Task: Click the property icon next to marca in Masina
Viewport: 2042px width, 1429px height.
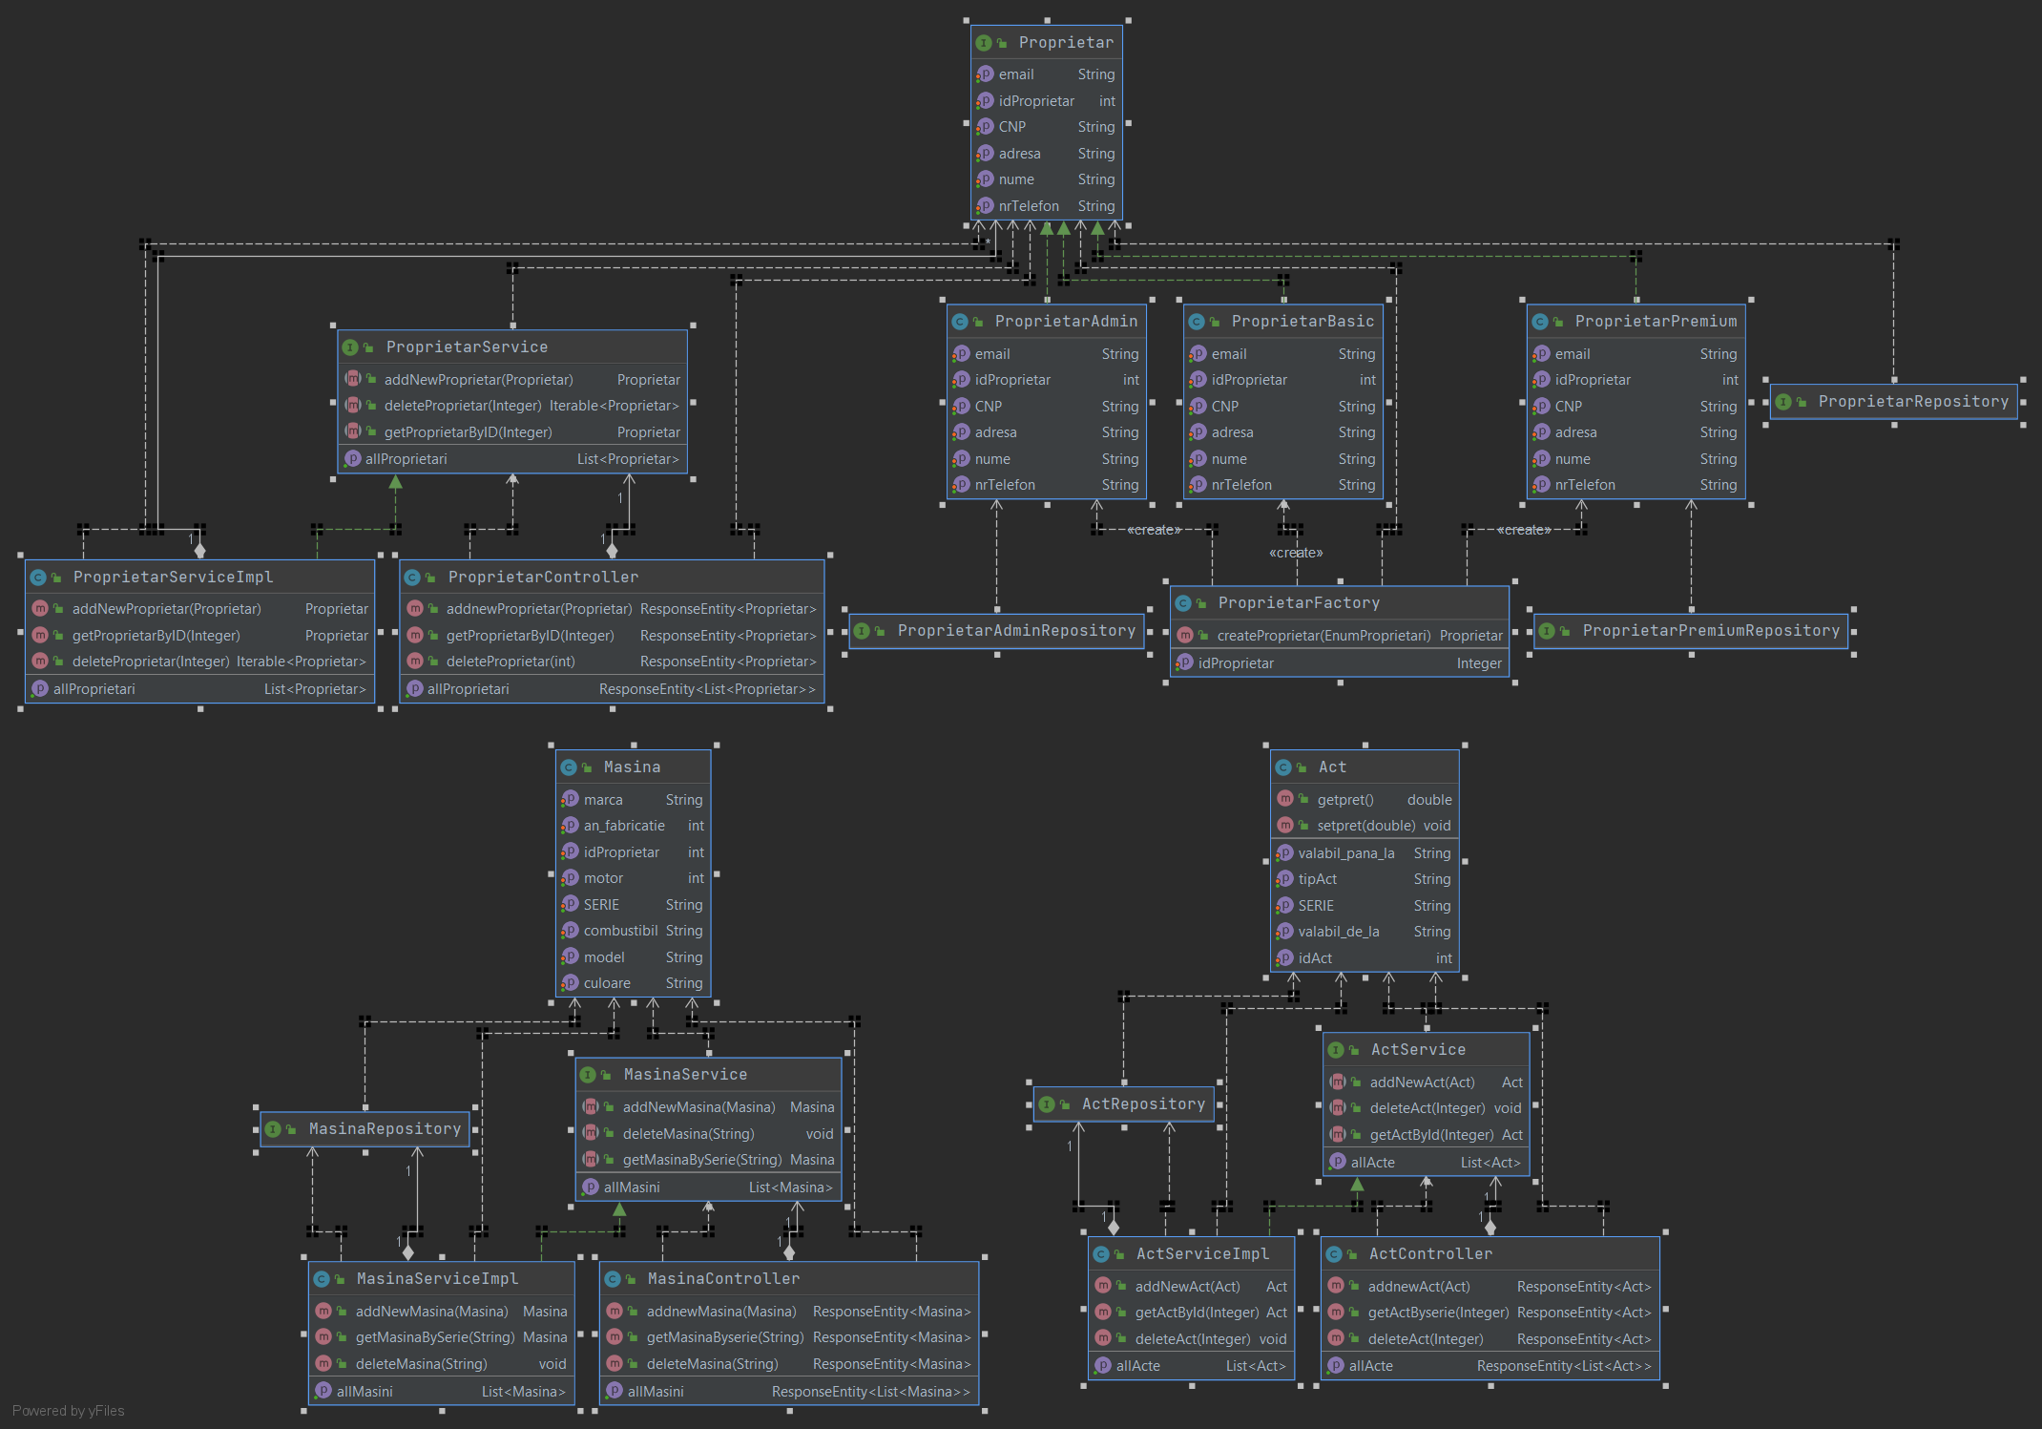Action: click(570, 799)
